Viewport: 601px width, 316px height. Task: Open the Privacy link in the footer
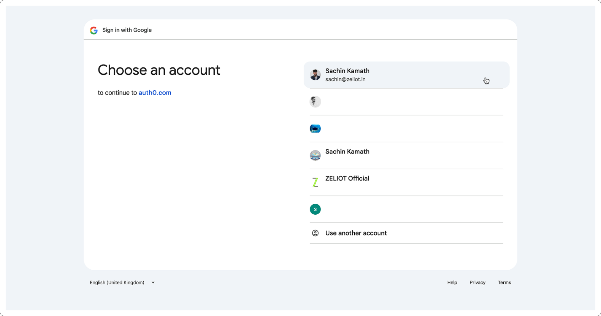tap(477, 283)
